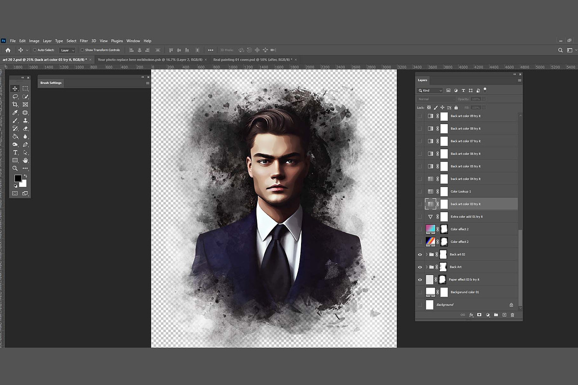Select the Hand tool
The image size is (578, 385).
point(25,160)
